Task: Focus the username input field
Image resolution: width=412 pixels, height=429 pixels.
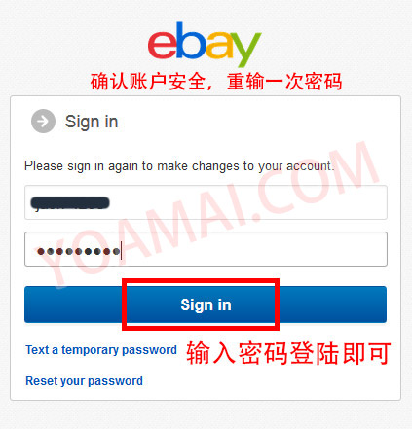Action: point(206,202)
